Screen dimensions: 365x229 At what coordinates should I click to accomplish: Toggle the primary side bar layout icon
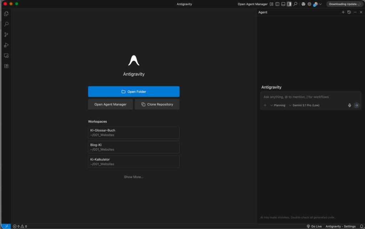point(277,4)
